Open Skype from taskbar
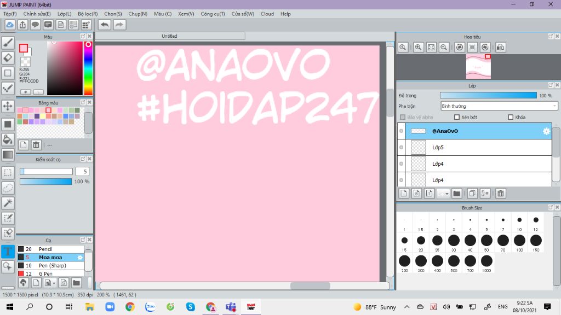The image size is (561, 315). (x=190, y=307)
